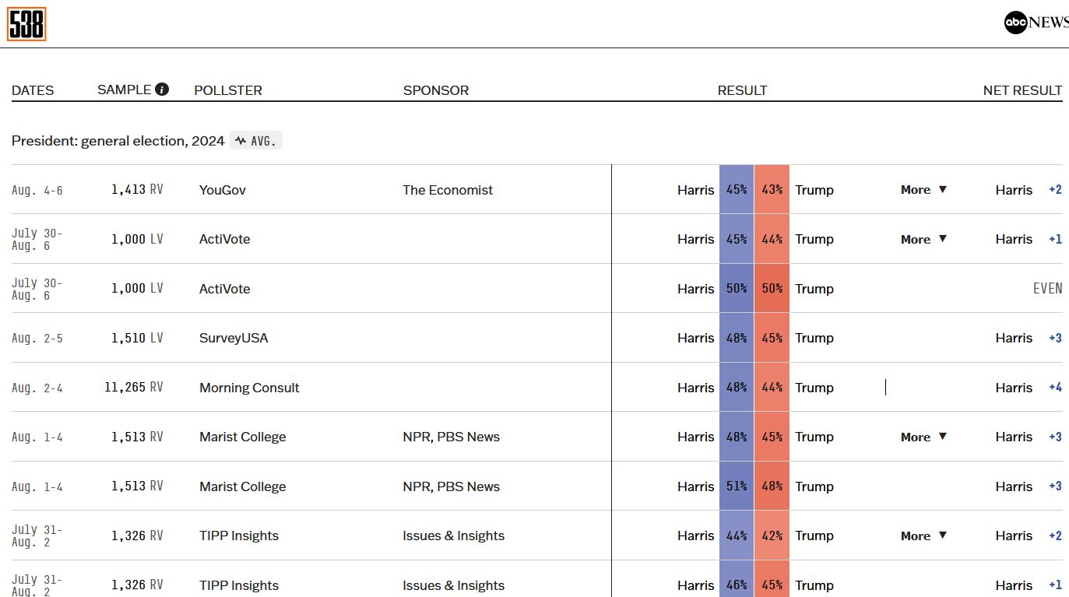1069x597 pixels.
Task: Click the Harris +4 net result
Action: (x=1029, y=388)
